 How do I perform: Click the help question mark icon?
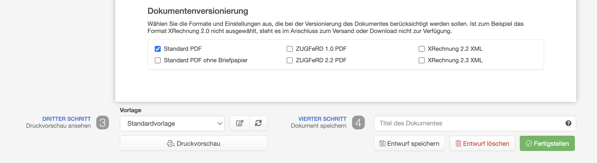coord(568,123)
